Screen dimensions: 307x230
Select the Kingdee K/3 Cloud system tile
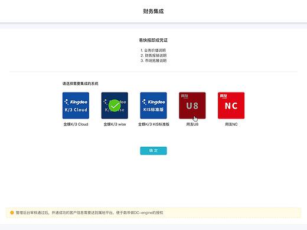click(76, 106)
